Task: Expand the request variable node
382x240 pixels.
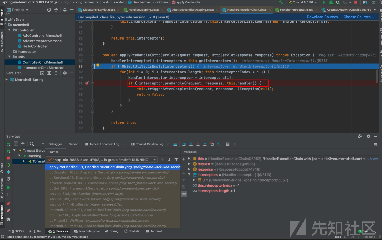Action: coord(189,164)
